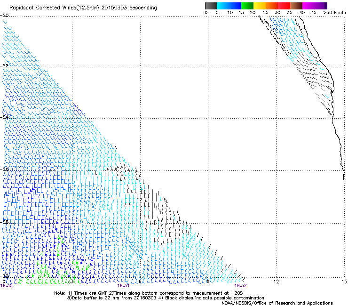Click the yellow 20-25 knots legend swatch
Screen dimensions: 348x306
[260, 6]
